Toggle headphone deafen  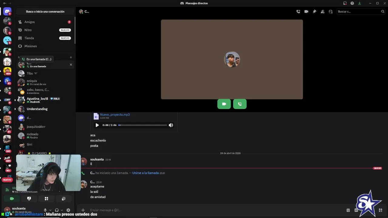pos(57,210)
